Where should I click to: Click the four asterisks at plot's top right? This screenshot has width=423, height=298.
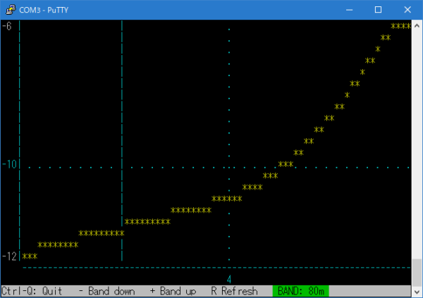(400, 27)
